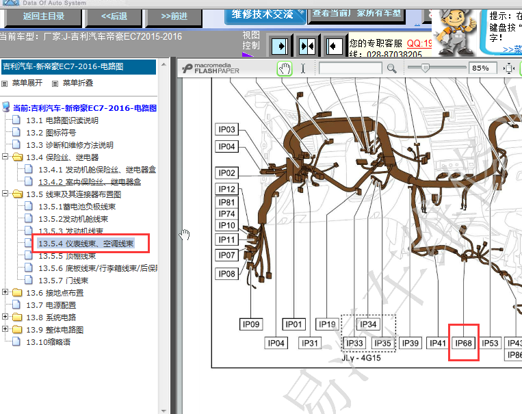
Task: Click the tree panel scroll-down arrow
Action: pyautogui.click(x=164, y=411)
